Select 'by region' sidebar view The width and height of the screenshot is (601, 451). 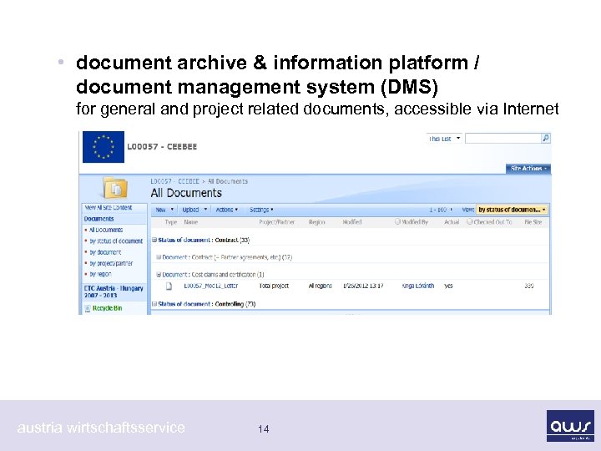[100, 275]
